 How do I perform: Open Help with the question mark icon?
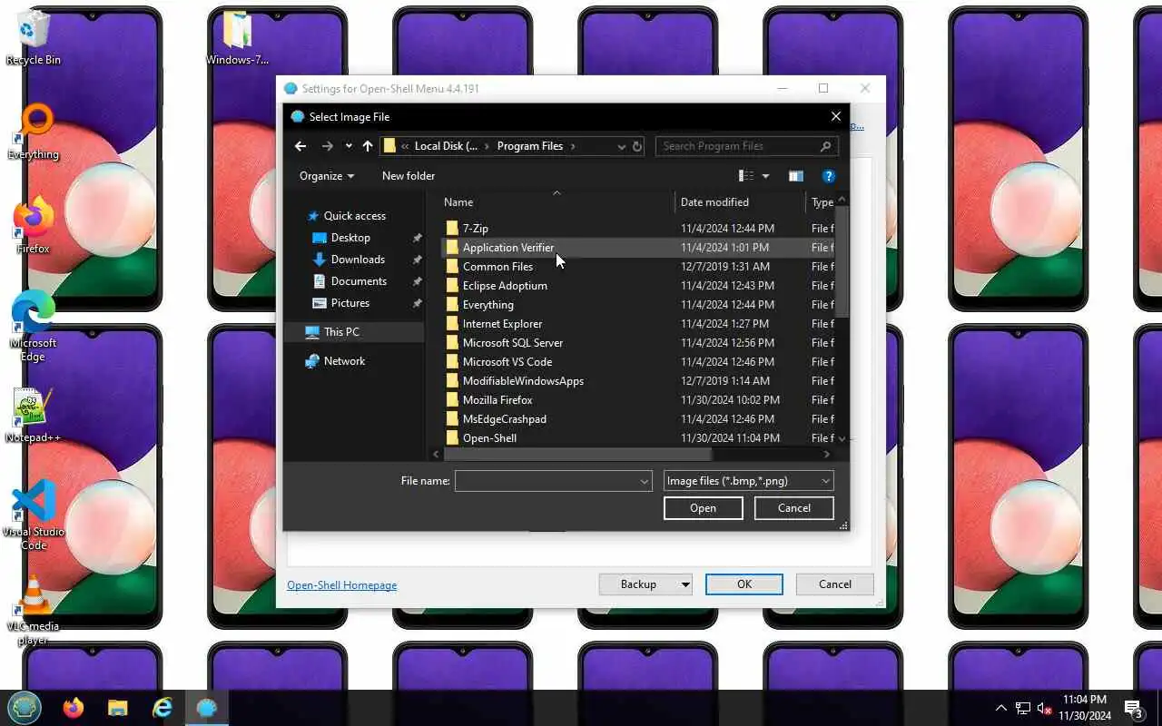828,176
